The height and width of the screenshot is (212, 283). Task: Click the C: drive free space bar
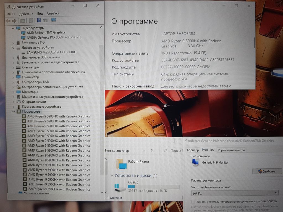pos(154,187)
